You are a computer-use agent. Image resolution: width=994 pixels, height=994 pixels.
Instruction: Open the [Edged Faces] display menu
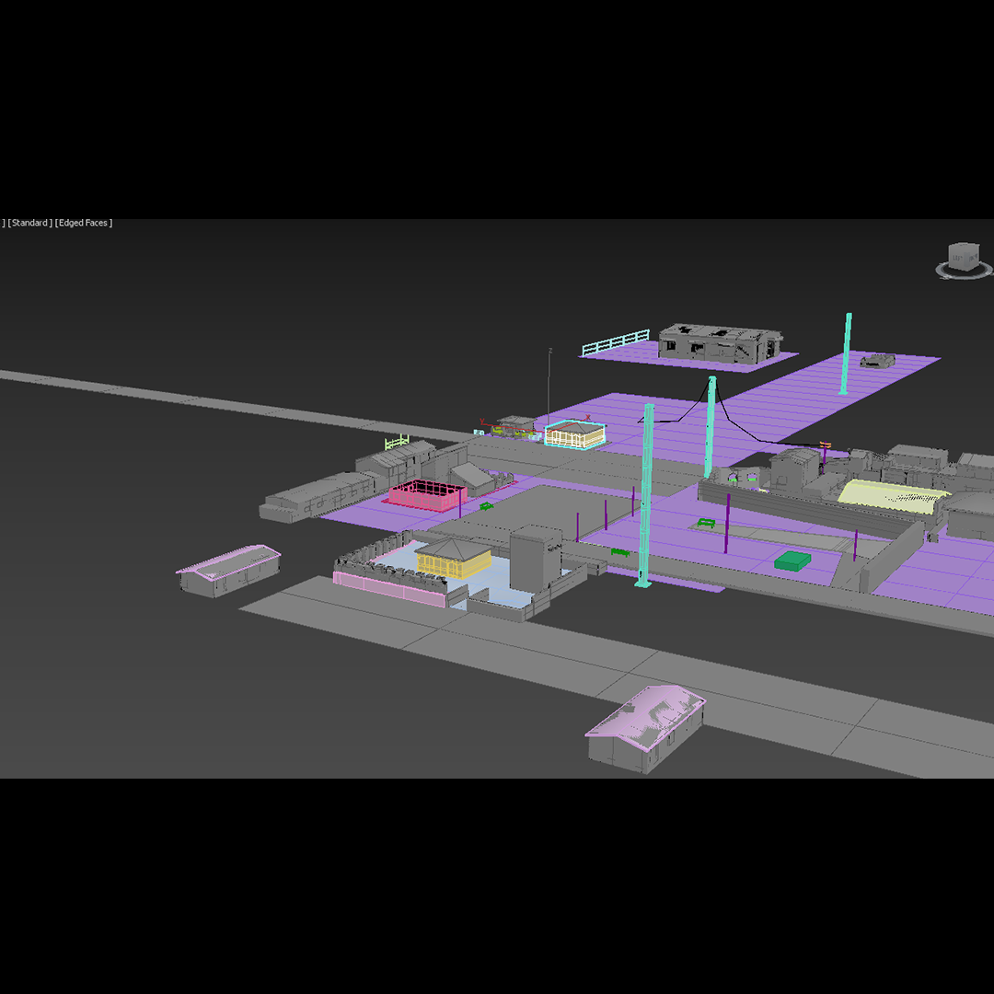(x=84, y=224)
